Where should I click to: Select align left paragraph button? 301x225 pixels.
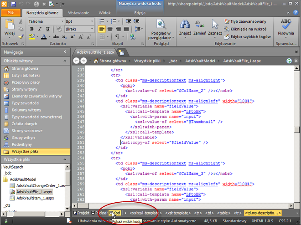[102, 29]
